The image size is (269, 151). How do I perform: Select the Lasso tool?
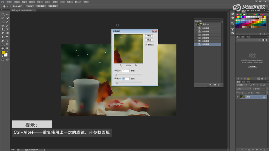coord(3,18)
